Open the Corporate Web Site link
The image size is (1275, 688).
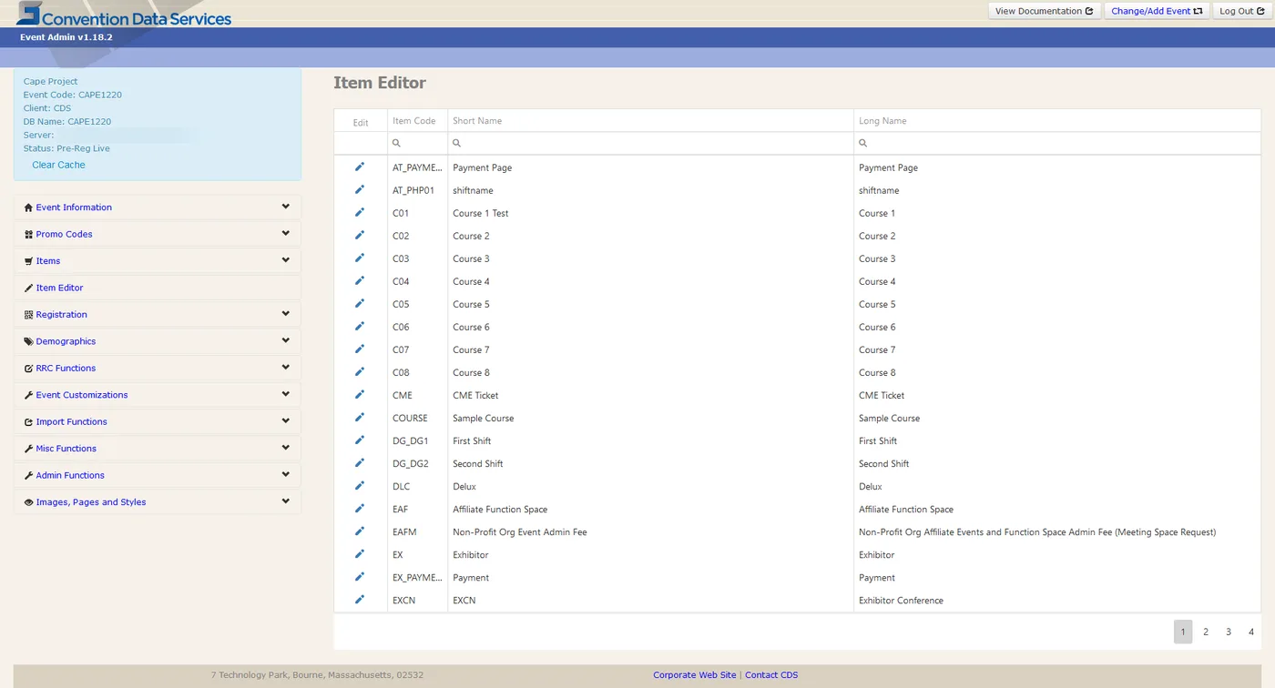(694, 675)
